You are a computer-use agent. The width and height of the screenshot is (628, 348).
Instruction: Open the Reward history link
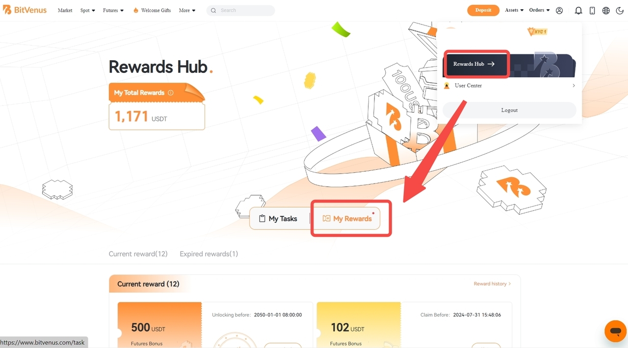point(492,284)
